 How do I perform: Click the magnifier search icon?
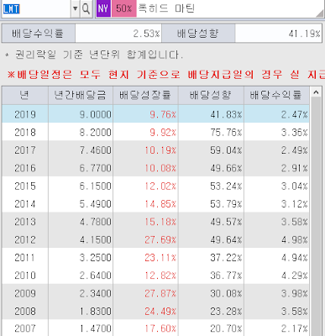86,8
